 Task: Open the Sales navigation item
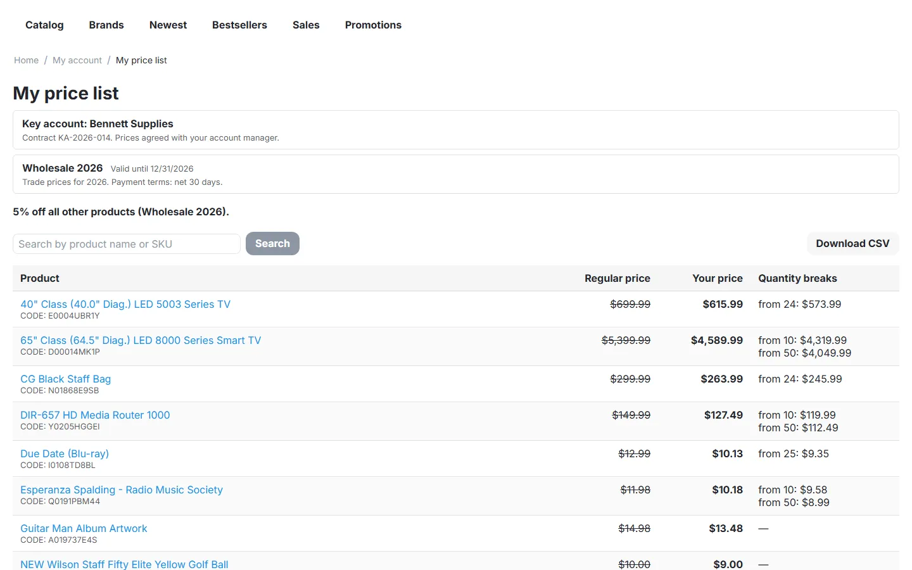pos(306,25)
